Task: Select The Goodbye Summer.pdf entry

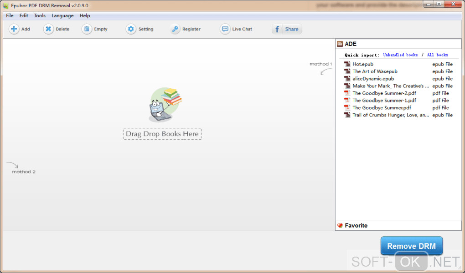Action: point(382,107)
